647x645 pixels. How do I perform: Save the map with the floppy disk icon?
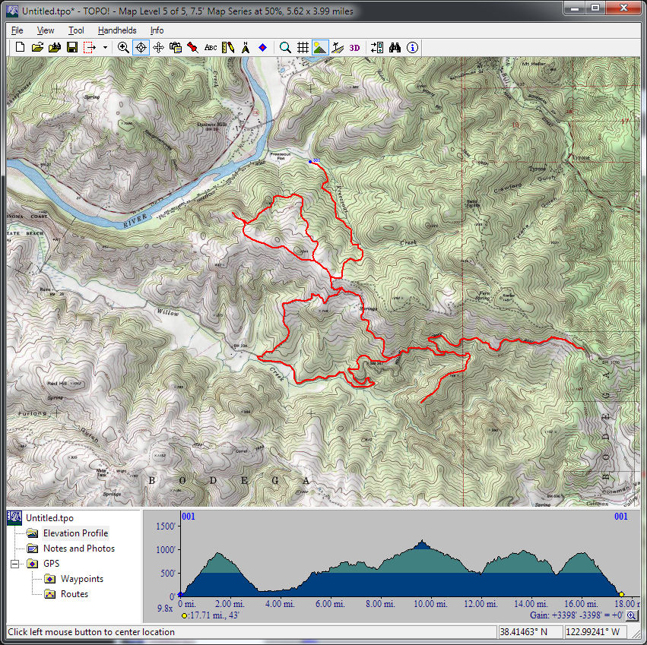pyautogui.click(x=71, y=47)
